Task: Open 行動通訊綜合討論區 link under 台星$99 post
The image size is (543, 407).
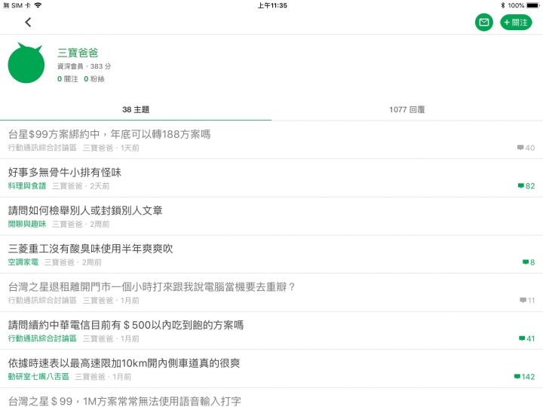Action: [42, 148]
